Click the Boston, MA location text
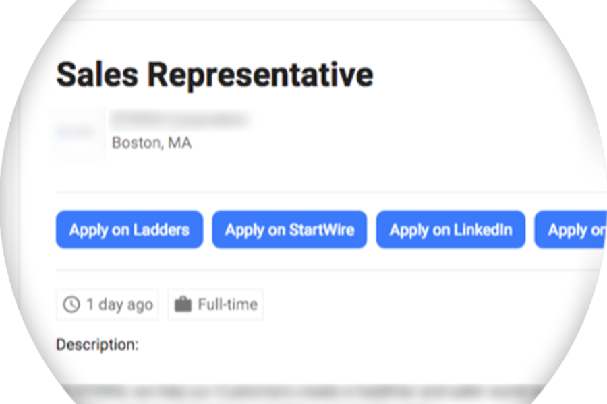 point(152,143)
